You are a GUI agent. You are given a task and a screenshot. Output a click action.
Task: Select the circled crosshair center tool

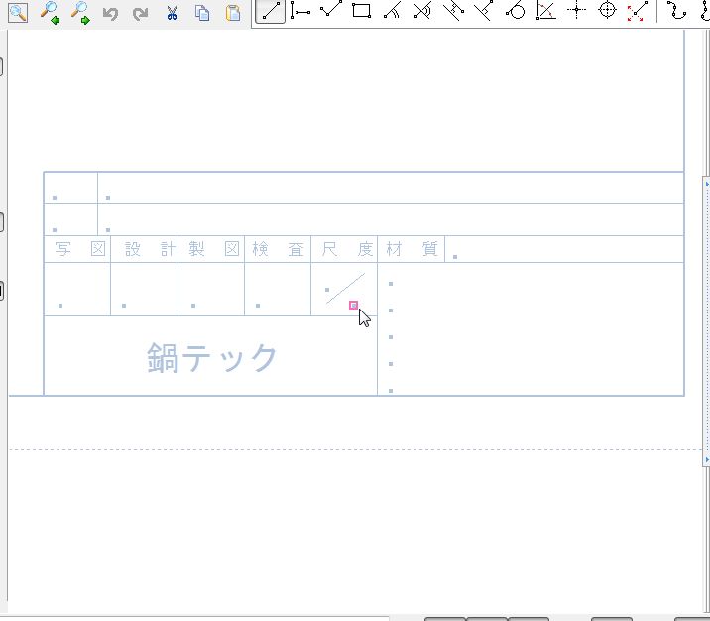[608, 12]
